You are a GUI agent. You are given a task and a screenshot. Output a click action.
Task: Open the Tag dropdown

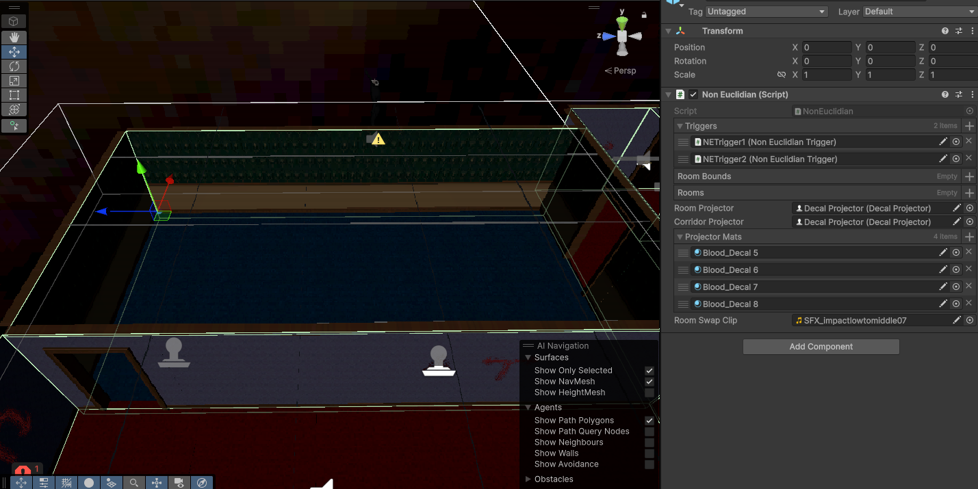tap(766, 12)
